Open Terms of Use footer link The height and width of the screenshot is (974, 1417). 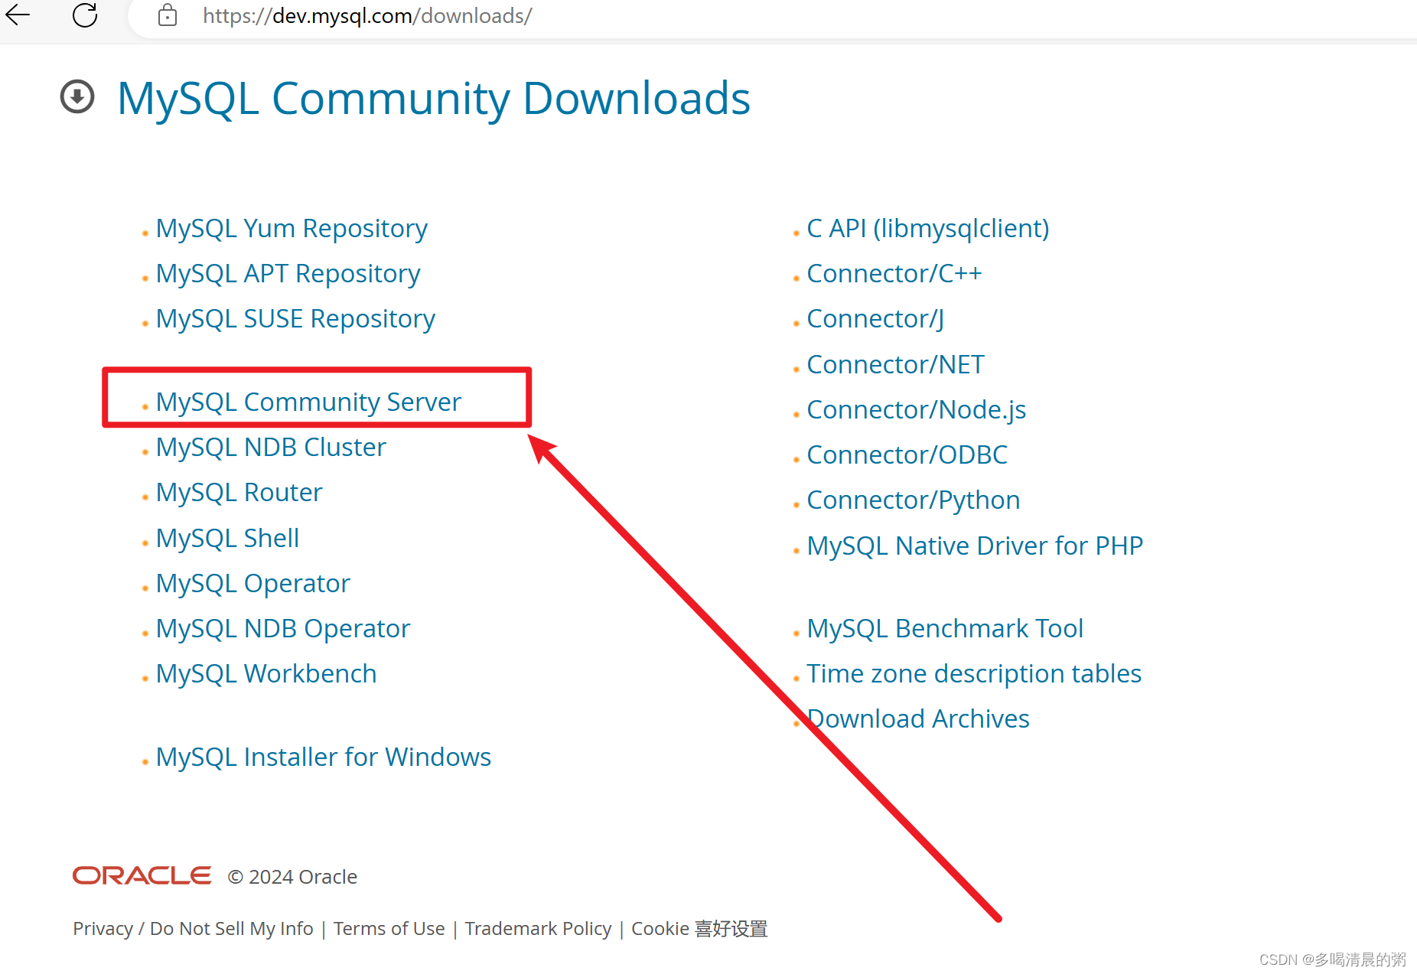389,929
